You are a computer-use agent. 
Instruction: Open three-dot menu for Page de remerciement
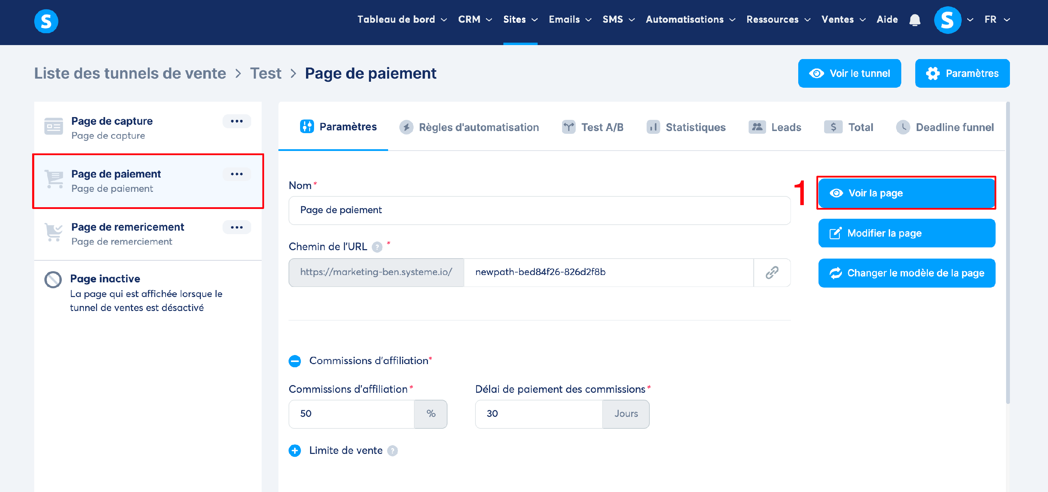click(236, 227)
